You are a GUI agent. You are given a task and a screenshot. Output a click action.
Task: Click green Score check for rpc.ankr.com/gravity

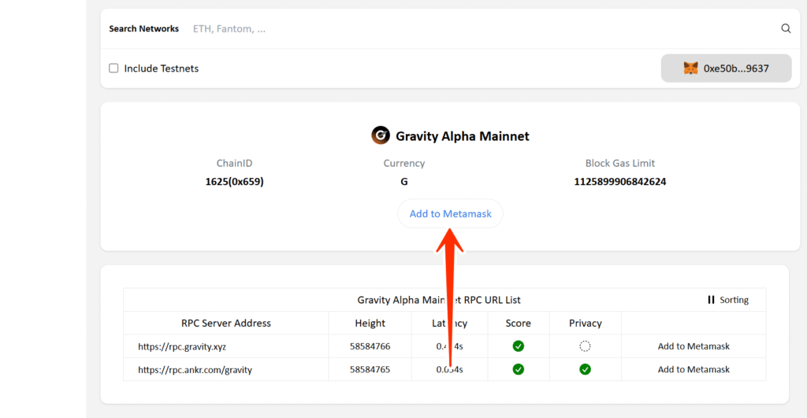[519, 369]
